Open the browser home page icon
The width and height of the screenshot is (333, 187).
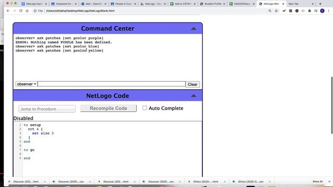point(27,10)
